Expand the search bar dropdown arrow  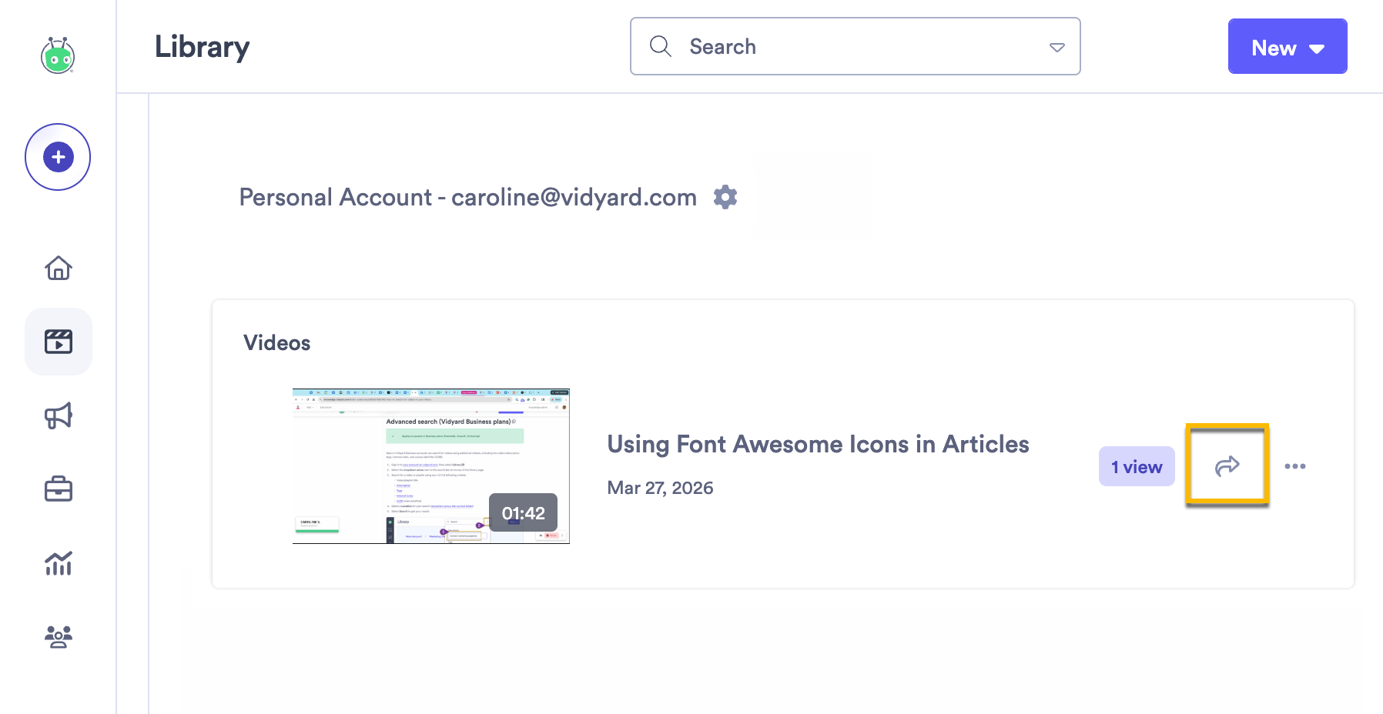(x=1057, y=47)
